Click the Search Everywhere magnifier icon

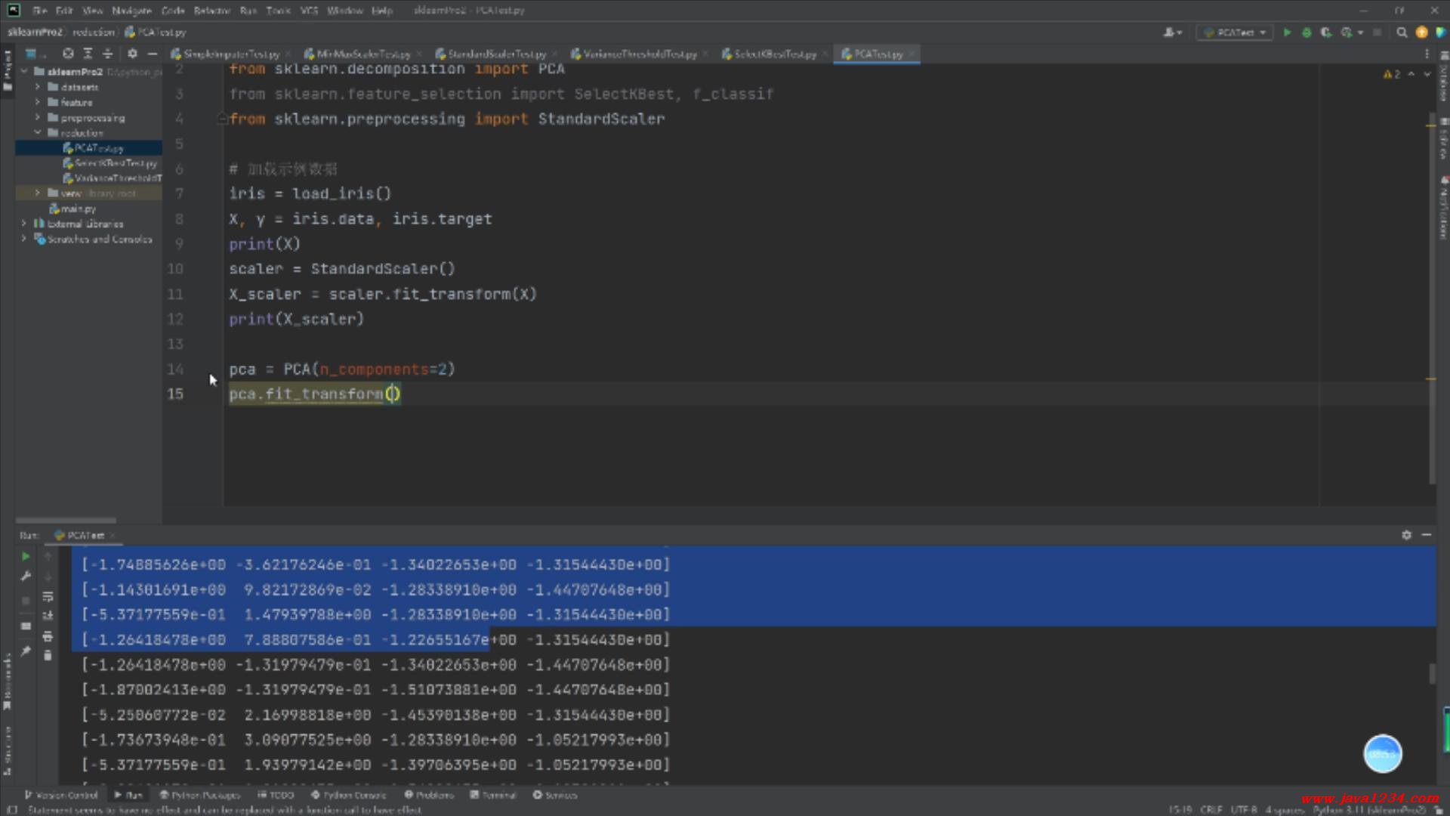1402,32
